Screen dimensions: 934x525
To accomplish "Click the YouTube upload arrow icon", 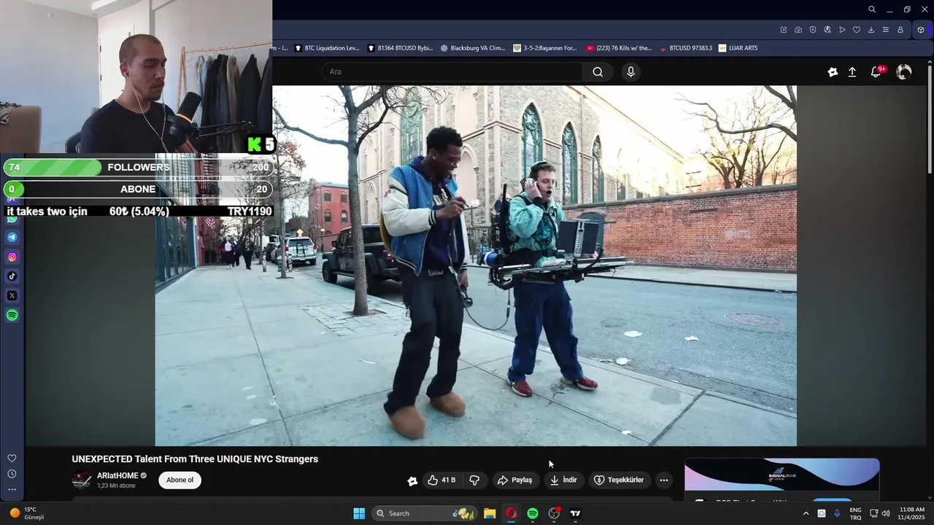I will pyautogui.click(x=852, y=71).
